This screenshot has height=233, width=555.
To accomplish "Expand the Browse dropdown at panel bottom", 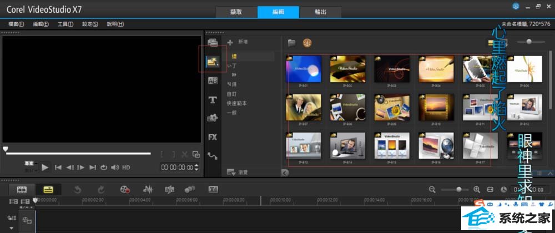I will pyautogui.click(x=237, y=173).
